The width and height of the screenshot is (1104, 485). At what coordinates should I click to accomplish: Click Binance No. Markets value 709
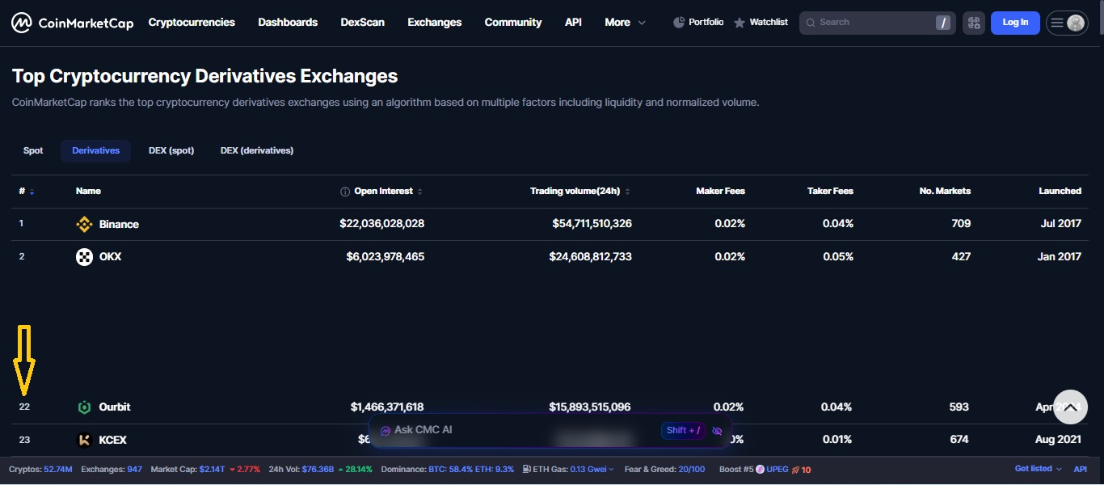961,224
